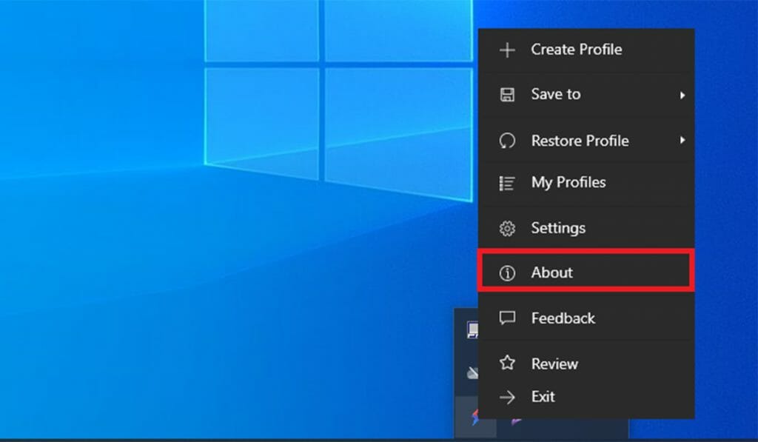Open the My Profiles text entry
The image size is (758, 442).
click(x=568, y=182)
